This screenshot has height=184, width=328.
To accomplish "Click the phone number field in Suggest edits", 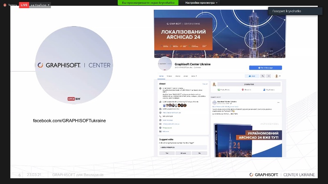I will tap(183, 147).
